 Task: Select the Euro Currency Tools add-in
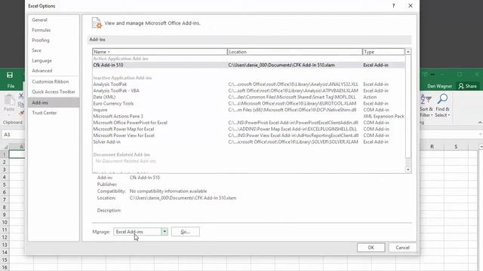[x=248, y=104]
